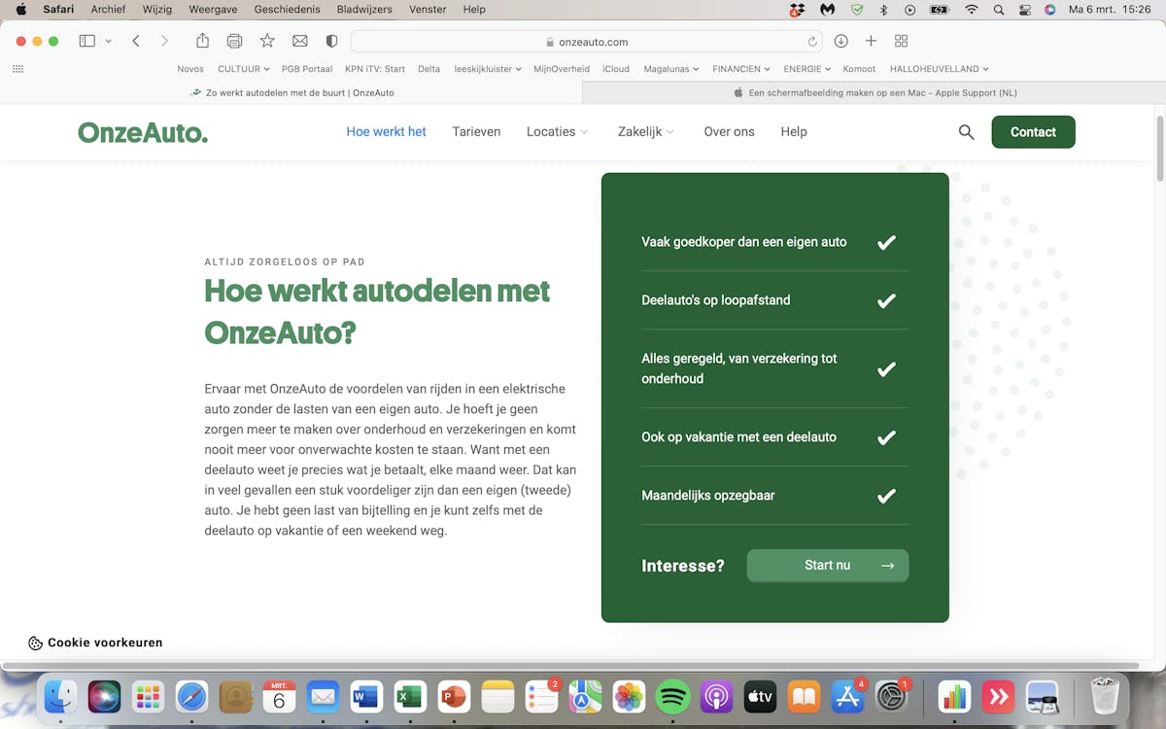The image size is (1166, 729).
Task: Open the FINANCIEN bookmarks folder
Action: (x=740, y=69)
